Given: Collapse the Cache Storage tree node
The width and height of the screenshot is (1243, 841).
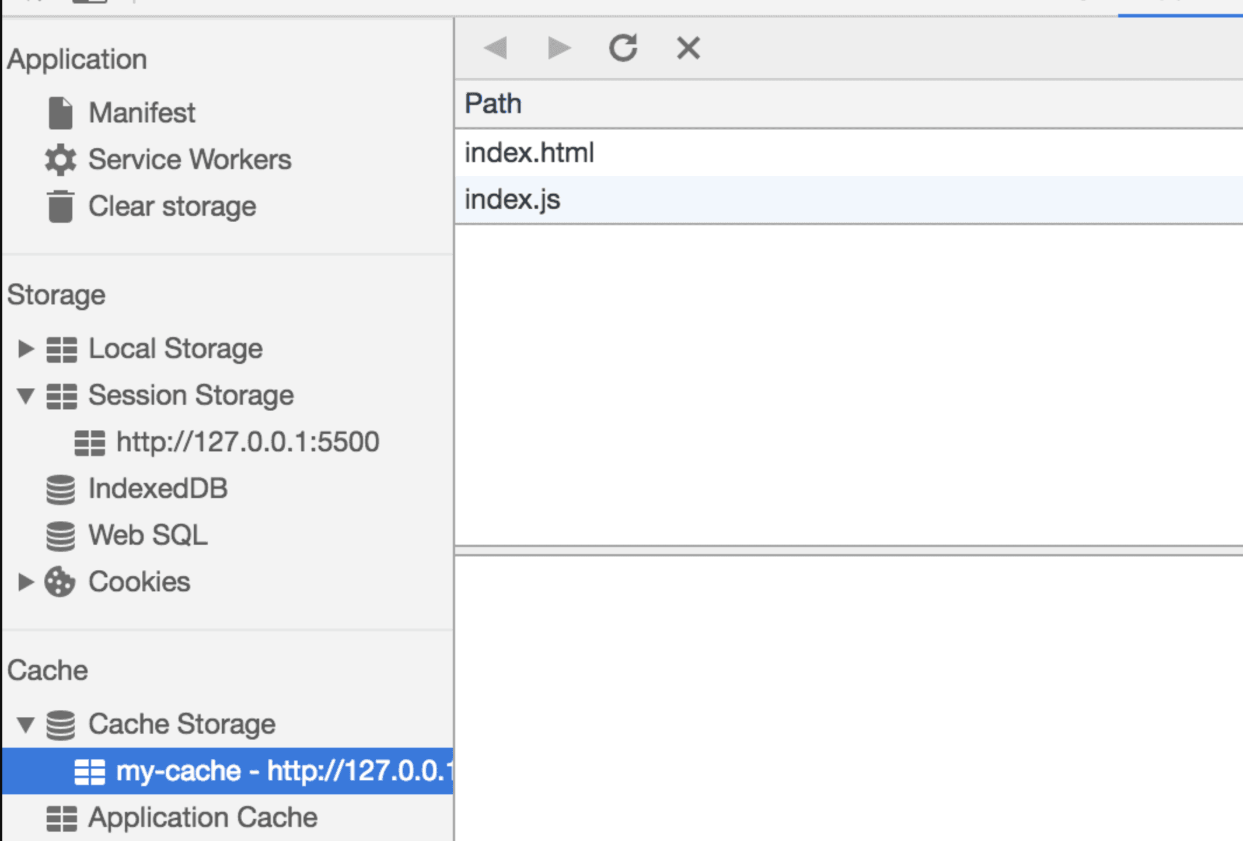Looking at the screenshot, I should 25,724.
